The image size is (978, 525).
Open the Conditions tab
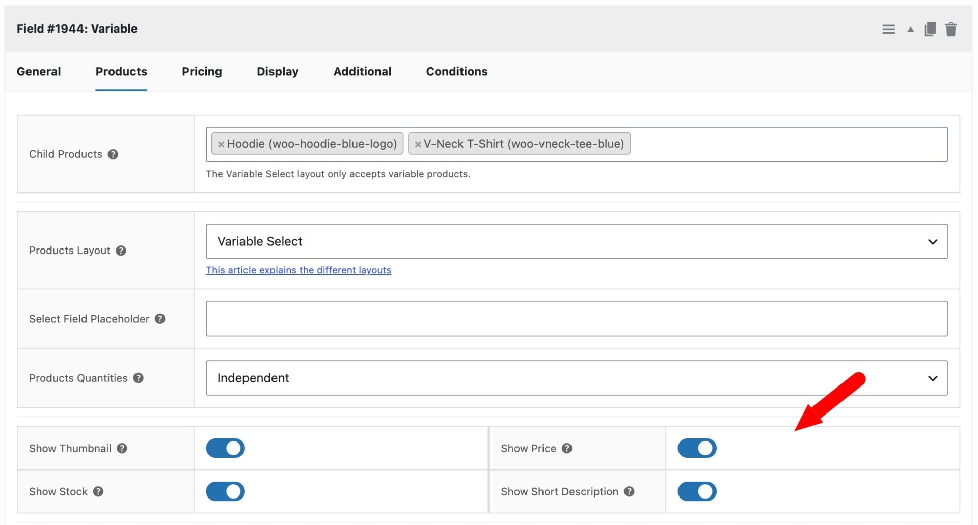point(457,72)
